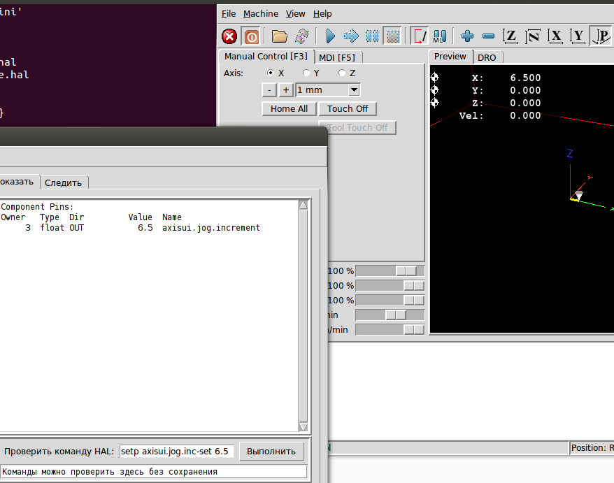Click scrollbar up arrow in pins list
Viewport: 614px width, 483px height.
[304, 205]
